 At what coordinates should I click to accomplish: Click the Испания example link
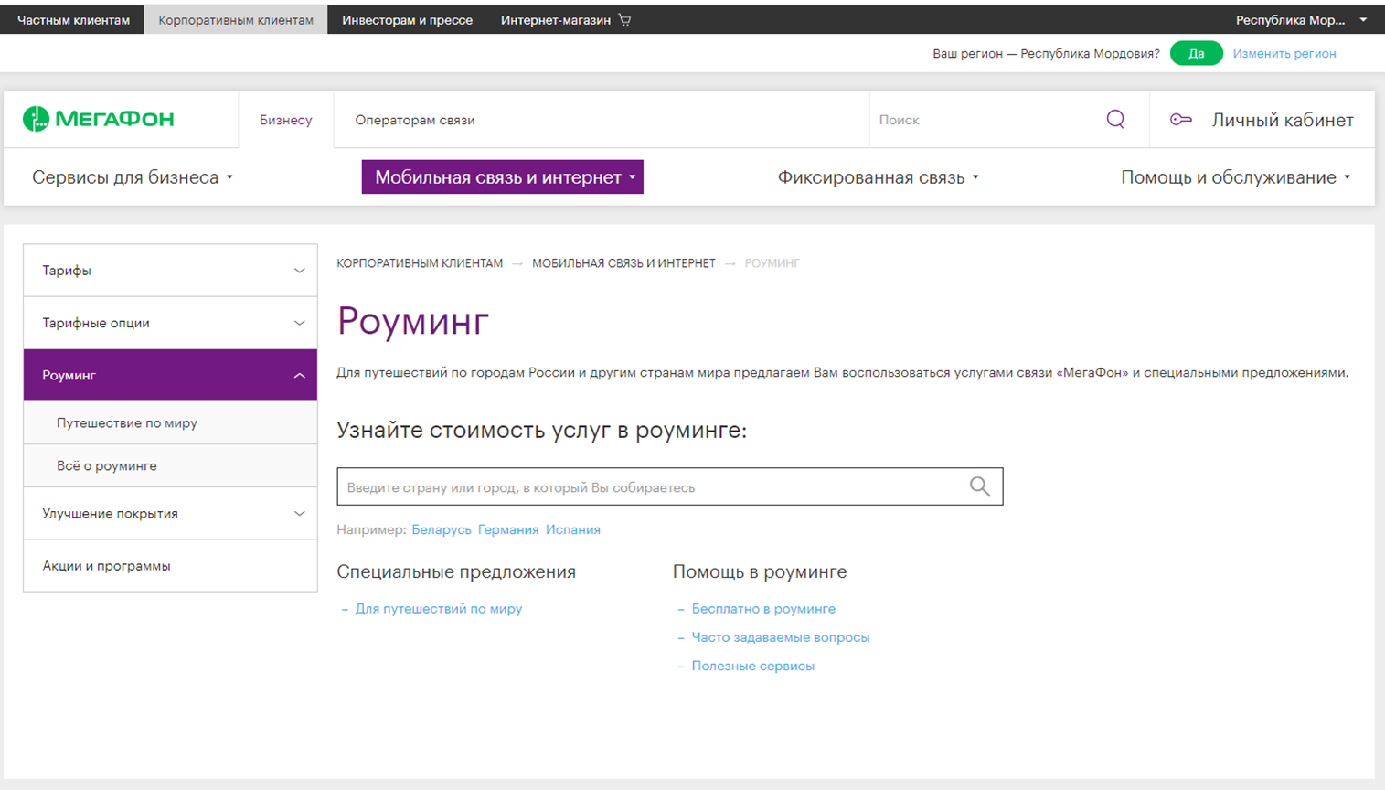573,529
